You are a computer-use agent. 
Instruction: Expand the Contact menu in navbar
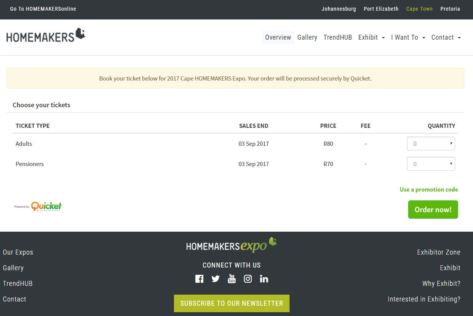(446, 37)
